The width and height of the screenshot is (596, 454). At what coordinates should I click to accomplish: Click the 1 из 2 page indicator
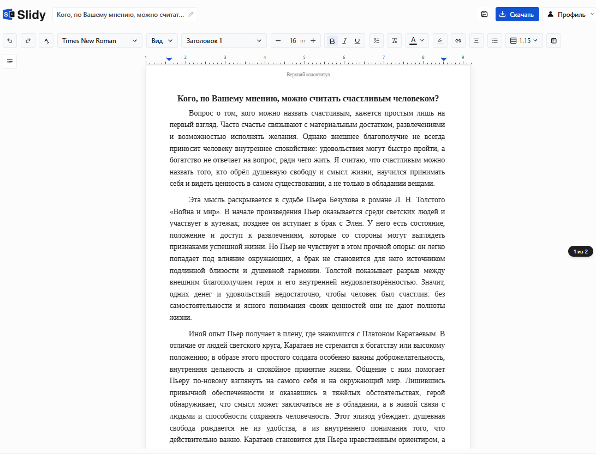coord(580,251)
